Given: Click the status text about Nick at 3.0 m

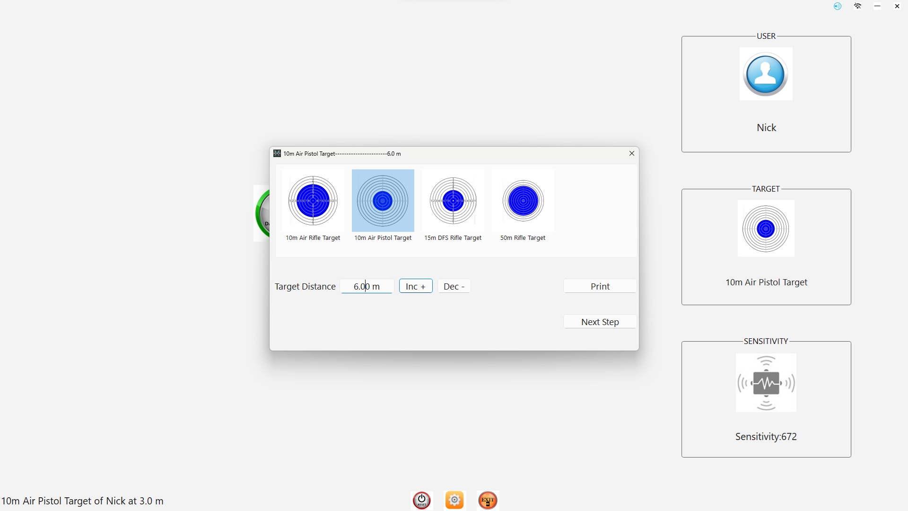Looking at the screenshot, I should coord(82,501).
